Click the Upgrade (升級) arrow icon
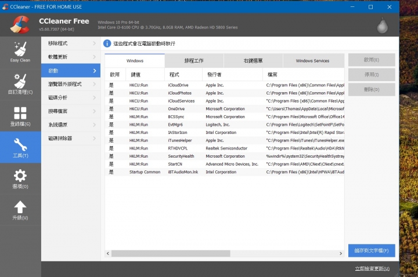 point(20,210)
